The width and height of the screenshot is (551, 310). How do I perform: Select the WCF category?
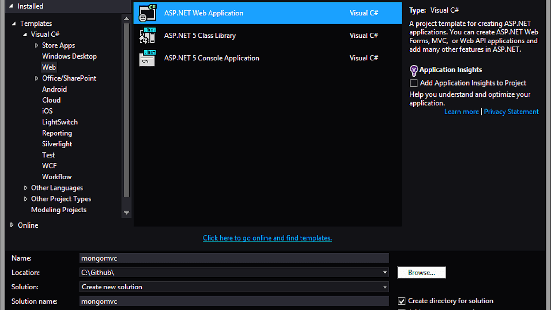[x=50, y=166]
